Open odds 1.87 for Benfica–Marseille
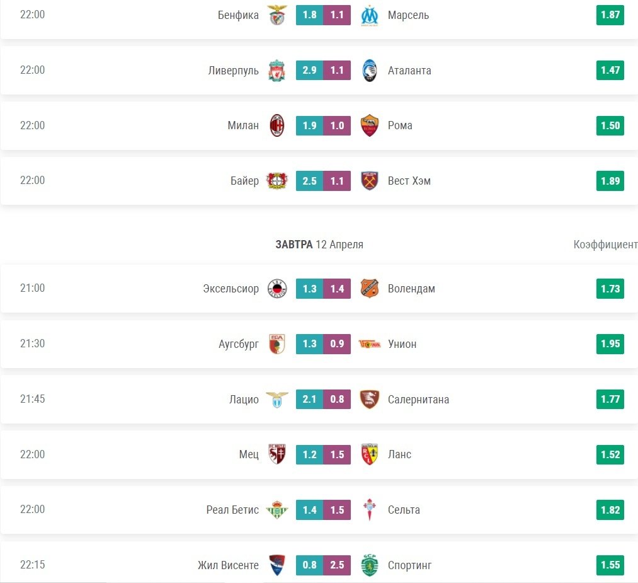 (610, 15)
